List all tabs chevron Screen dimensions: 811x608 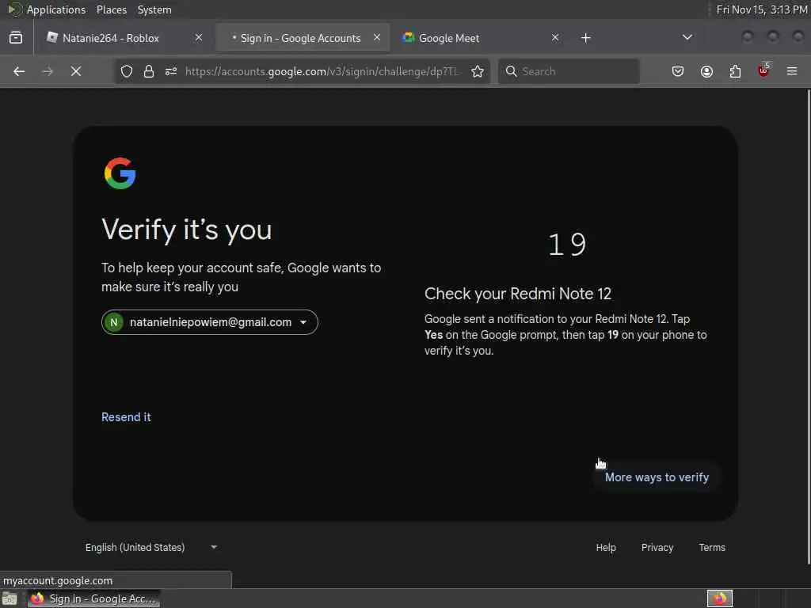pyautogui.click(x=687, y=37)
